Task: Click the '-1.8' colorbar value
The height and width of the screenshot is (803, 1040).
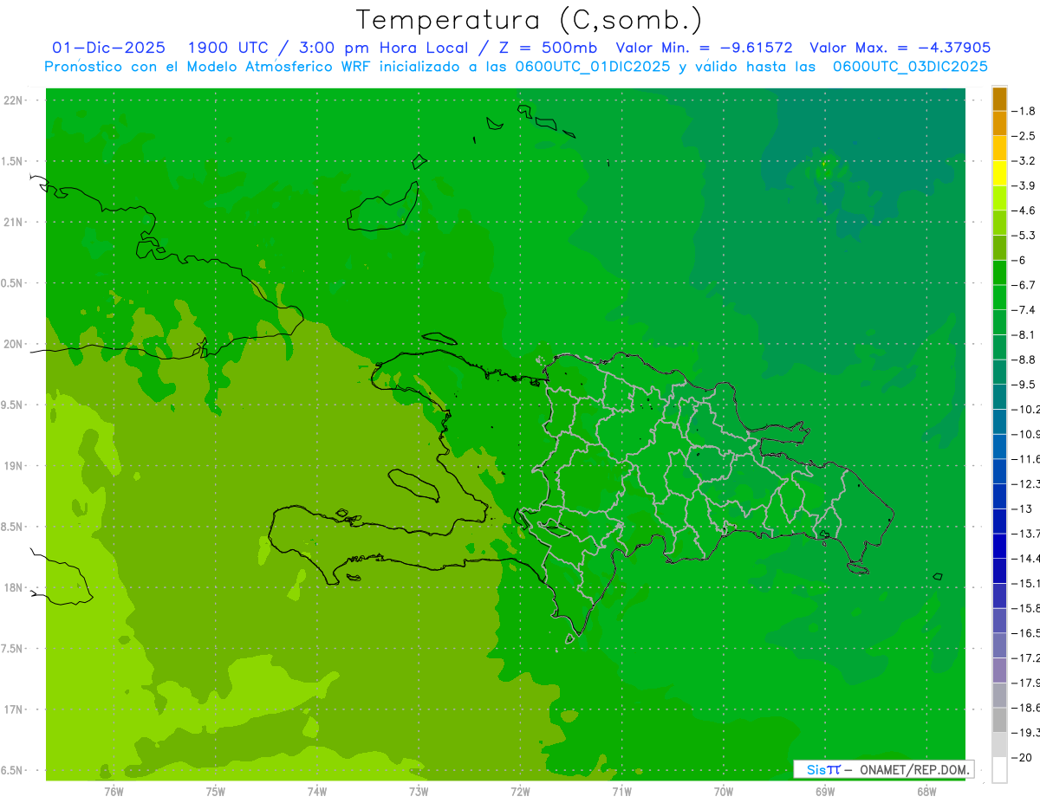Action: [1025, 111]
